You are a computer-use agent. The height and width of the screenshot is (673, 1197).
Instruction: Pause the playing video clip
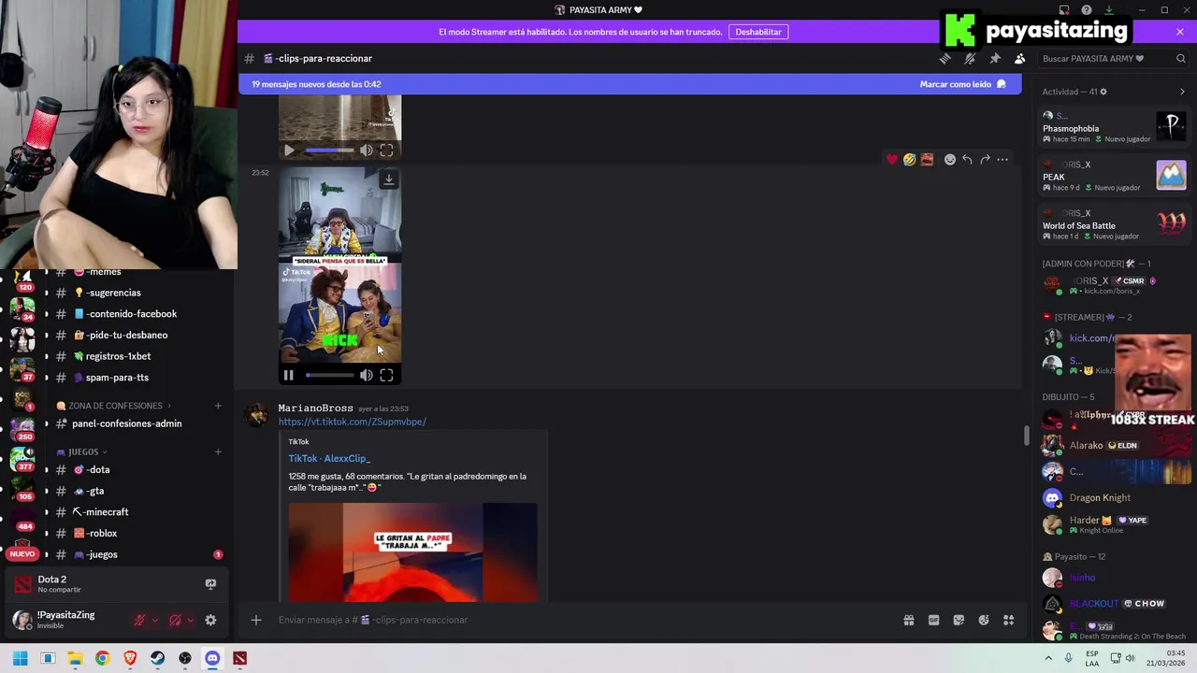pyautogui.click(x=288, y=376)
